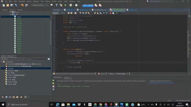The width and height of the screenshot is (191, 107).
Task: Collapse the walk folder in file tree
Action: [11, 15]
